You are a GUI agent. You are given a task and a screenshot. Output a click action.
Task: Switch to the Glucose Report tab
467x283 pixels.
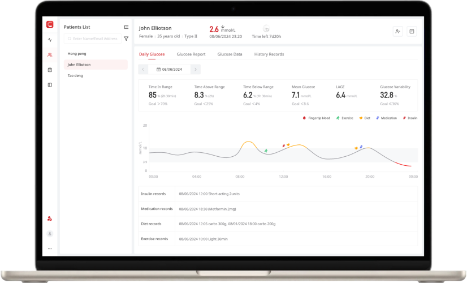click(x=191, y=54)
